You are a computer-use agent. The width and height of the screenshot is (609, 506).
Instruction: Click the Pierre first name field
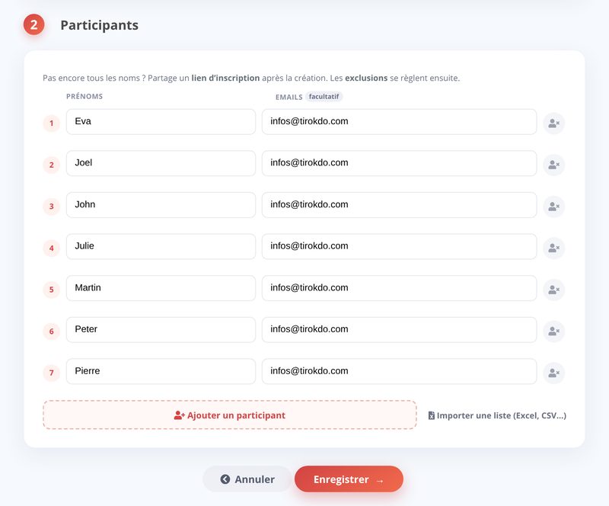click(x=161, y=371)
